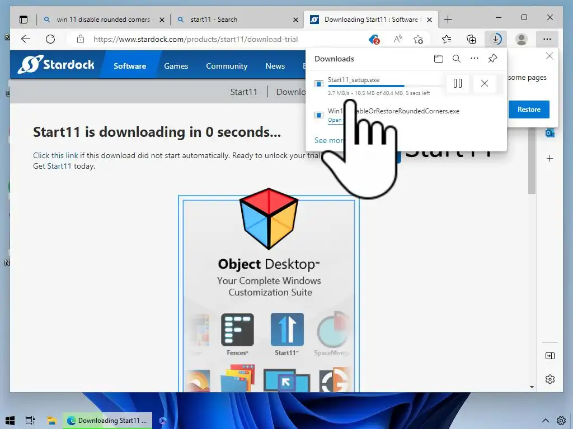Show hidden system tray icons
573x429 pixels.
click(x=545, y=421)
